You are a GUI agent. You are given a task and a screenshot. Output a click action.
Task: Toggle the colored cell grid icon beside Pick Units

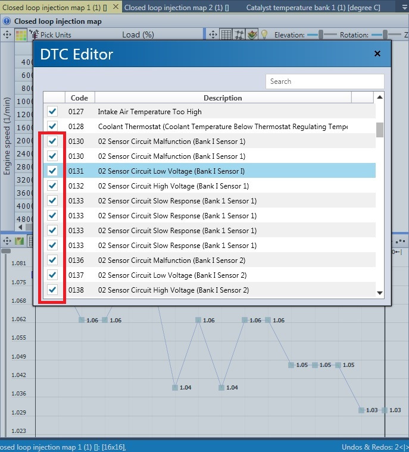(21, 35)
